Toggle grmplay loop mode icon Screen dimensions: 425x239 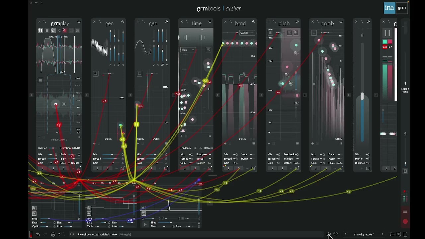click(x=53, y=31)
